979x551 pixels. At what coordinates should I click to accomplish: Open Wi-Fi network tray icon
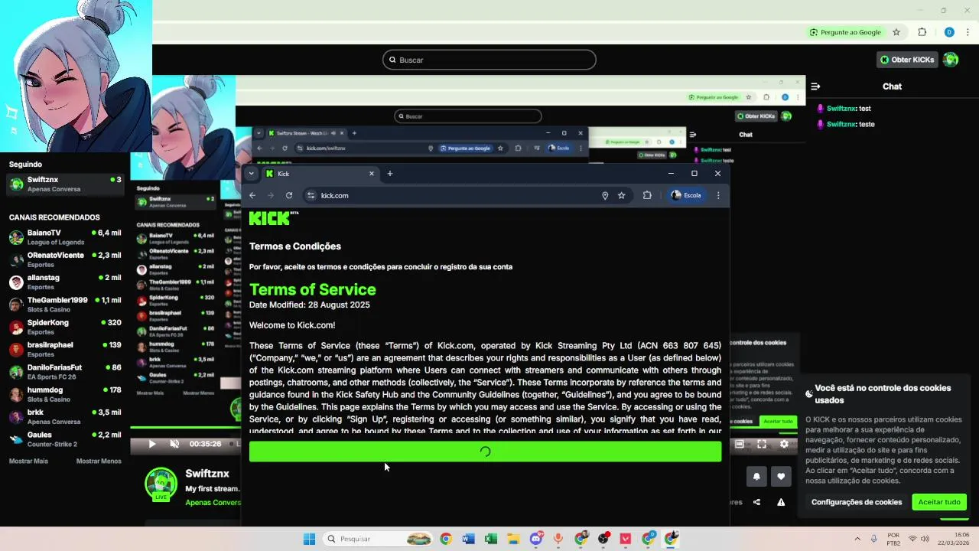(x=912, y=539)
